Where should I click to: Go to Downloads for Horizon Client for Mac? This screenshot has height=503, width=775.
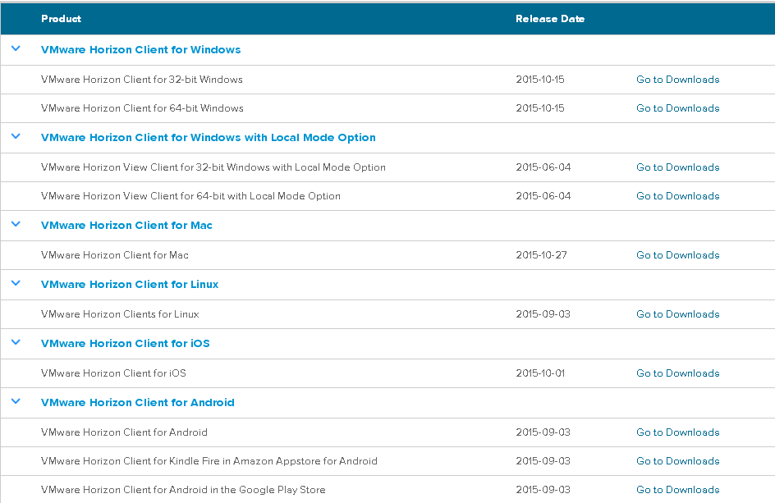point(677,255)
